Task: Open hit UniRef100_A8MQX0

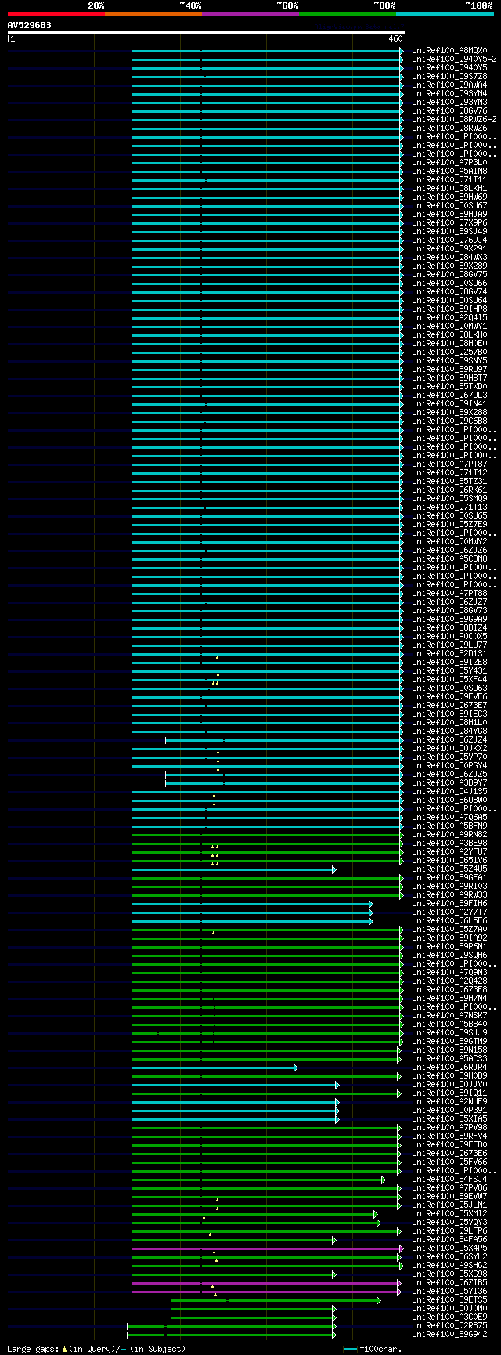Action: click(x=449, y=51)
